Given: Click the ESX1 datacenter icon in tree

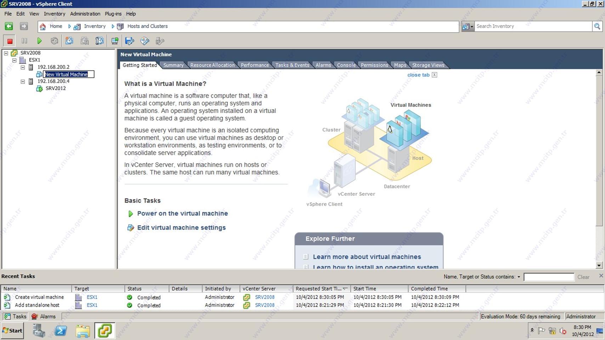Looking at the screenshot, I should (23, 60).
